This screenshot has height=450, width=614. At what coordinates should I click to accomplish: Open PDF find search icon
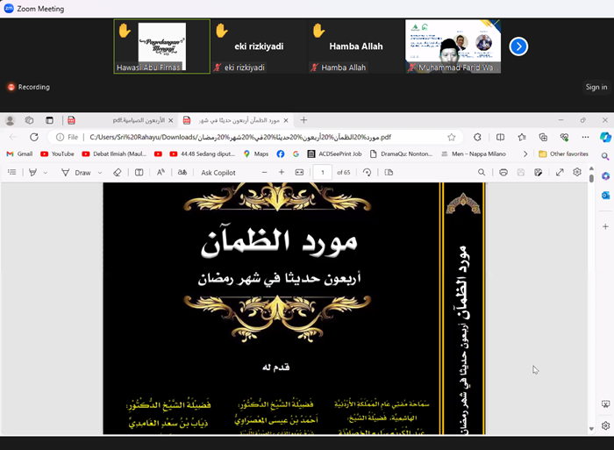482,172
